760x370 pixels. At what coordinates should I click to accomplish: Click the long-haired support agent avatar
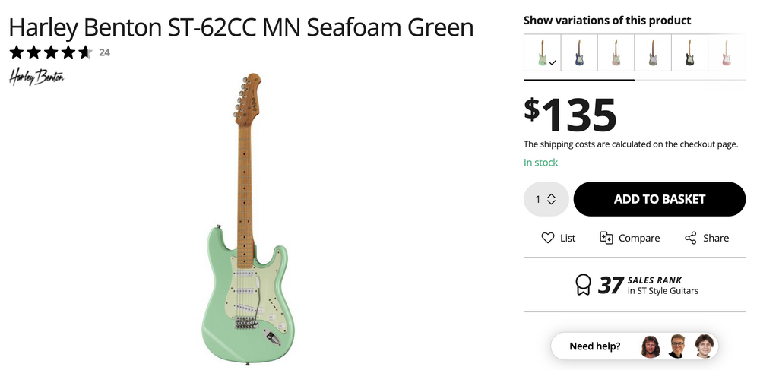(651, 346)
